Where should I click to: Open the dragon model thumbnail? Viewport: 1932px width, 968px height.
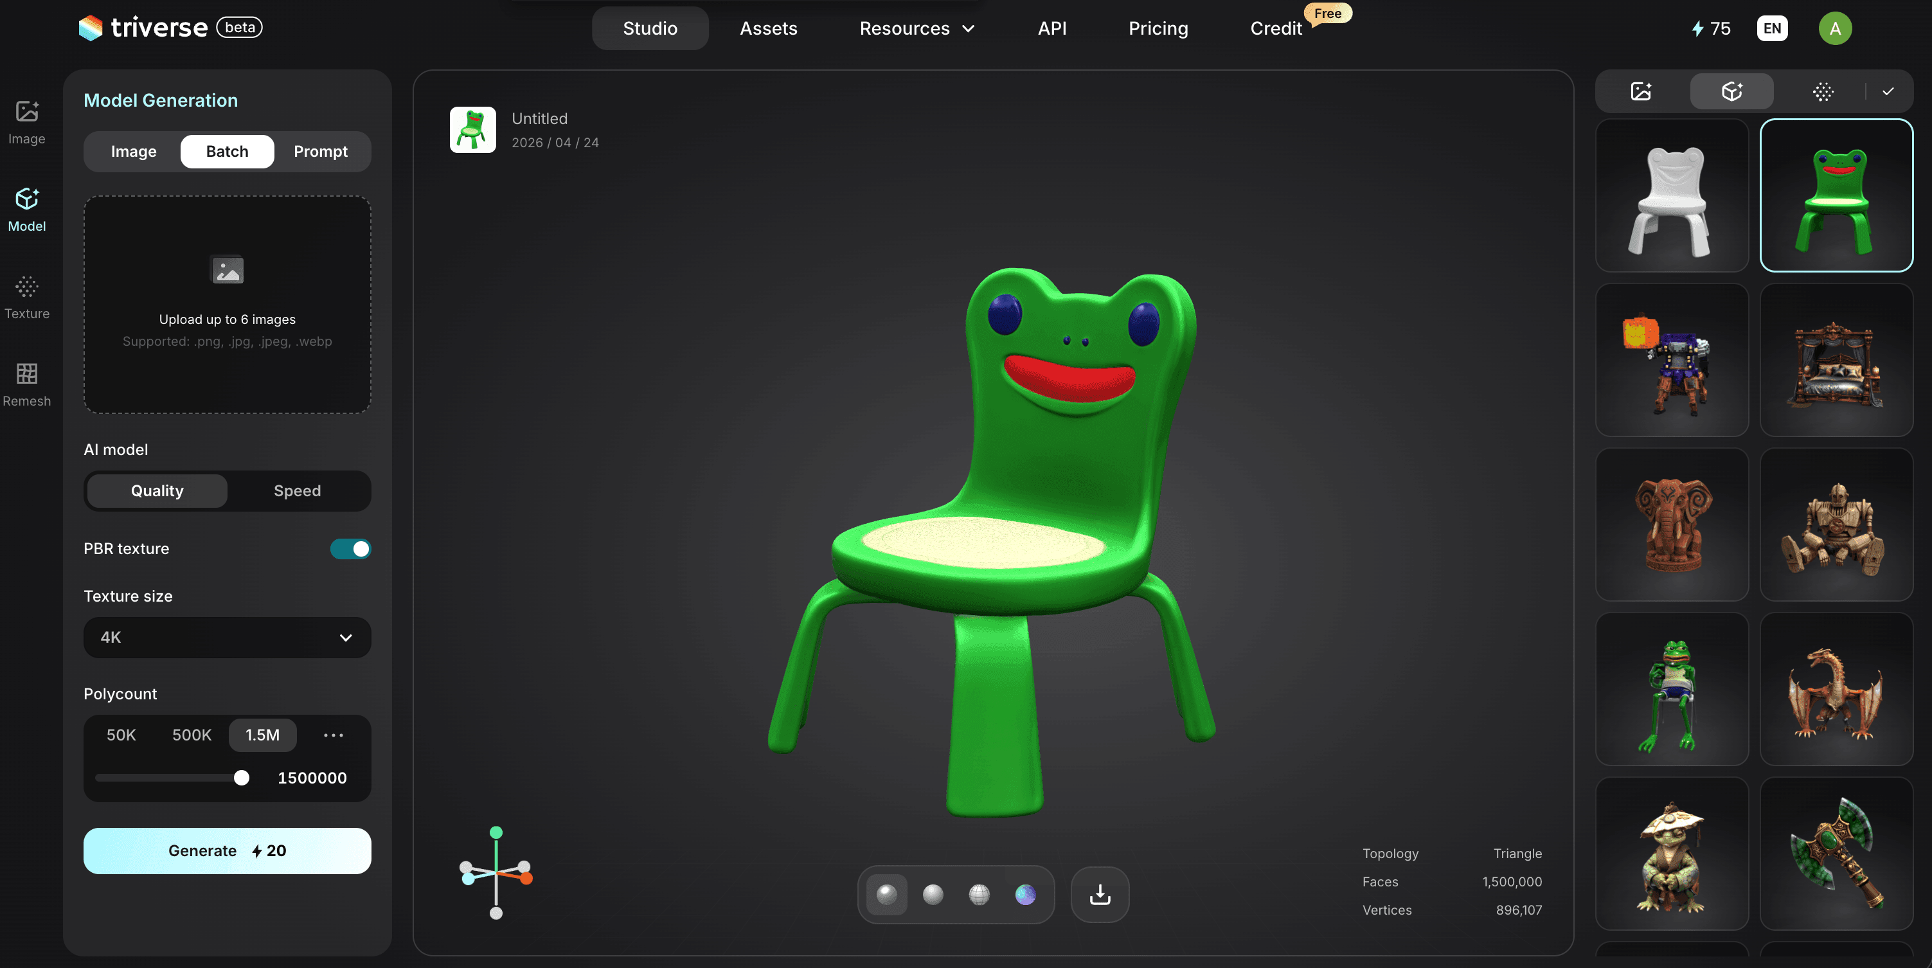coord(1836,689)
